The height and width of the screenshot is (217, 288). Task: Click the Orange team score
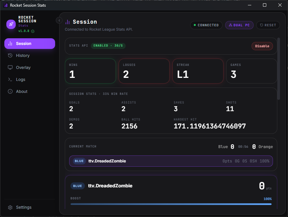pyautogui.click(x=254, y=147)
